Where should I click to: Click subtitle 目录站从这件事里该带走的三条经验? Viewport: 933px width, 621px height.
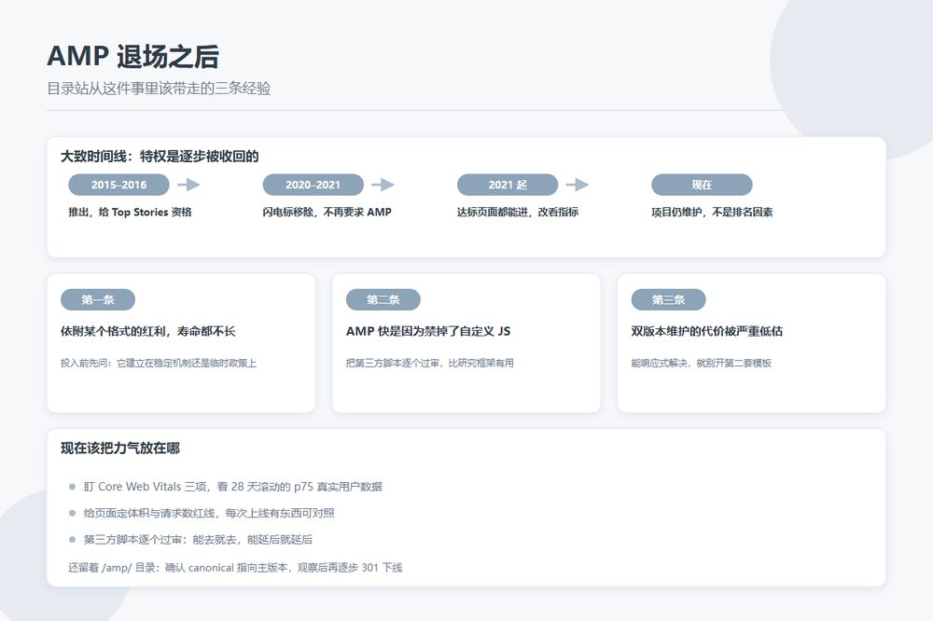point(159,89)
